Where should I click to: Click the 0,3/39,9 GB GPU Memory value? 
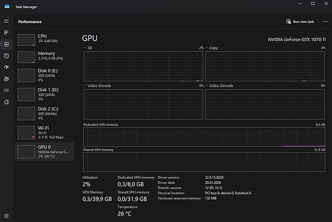click(97, 199)
